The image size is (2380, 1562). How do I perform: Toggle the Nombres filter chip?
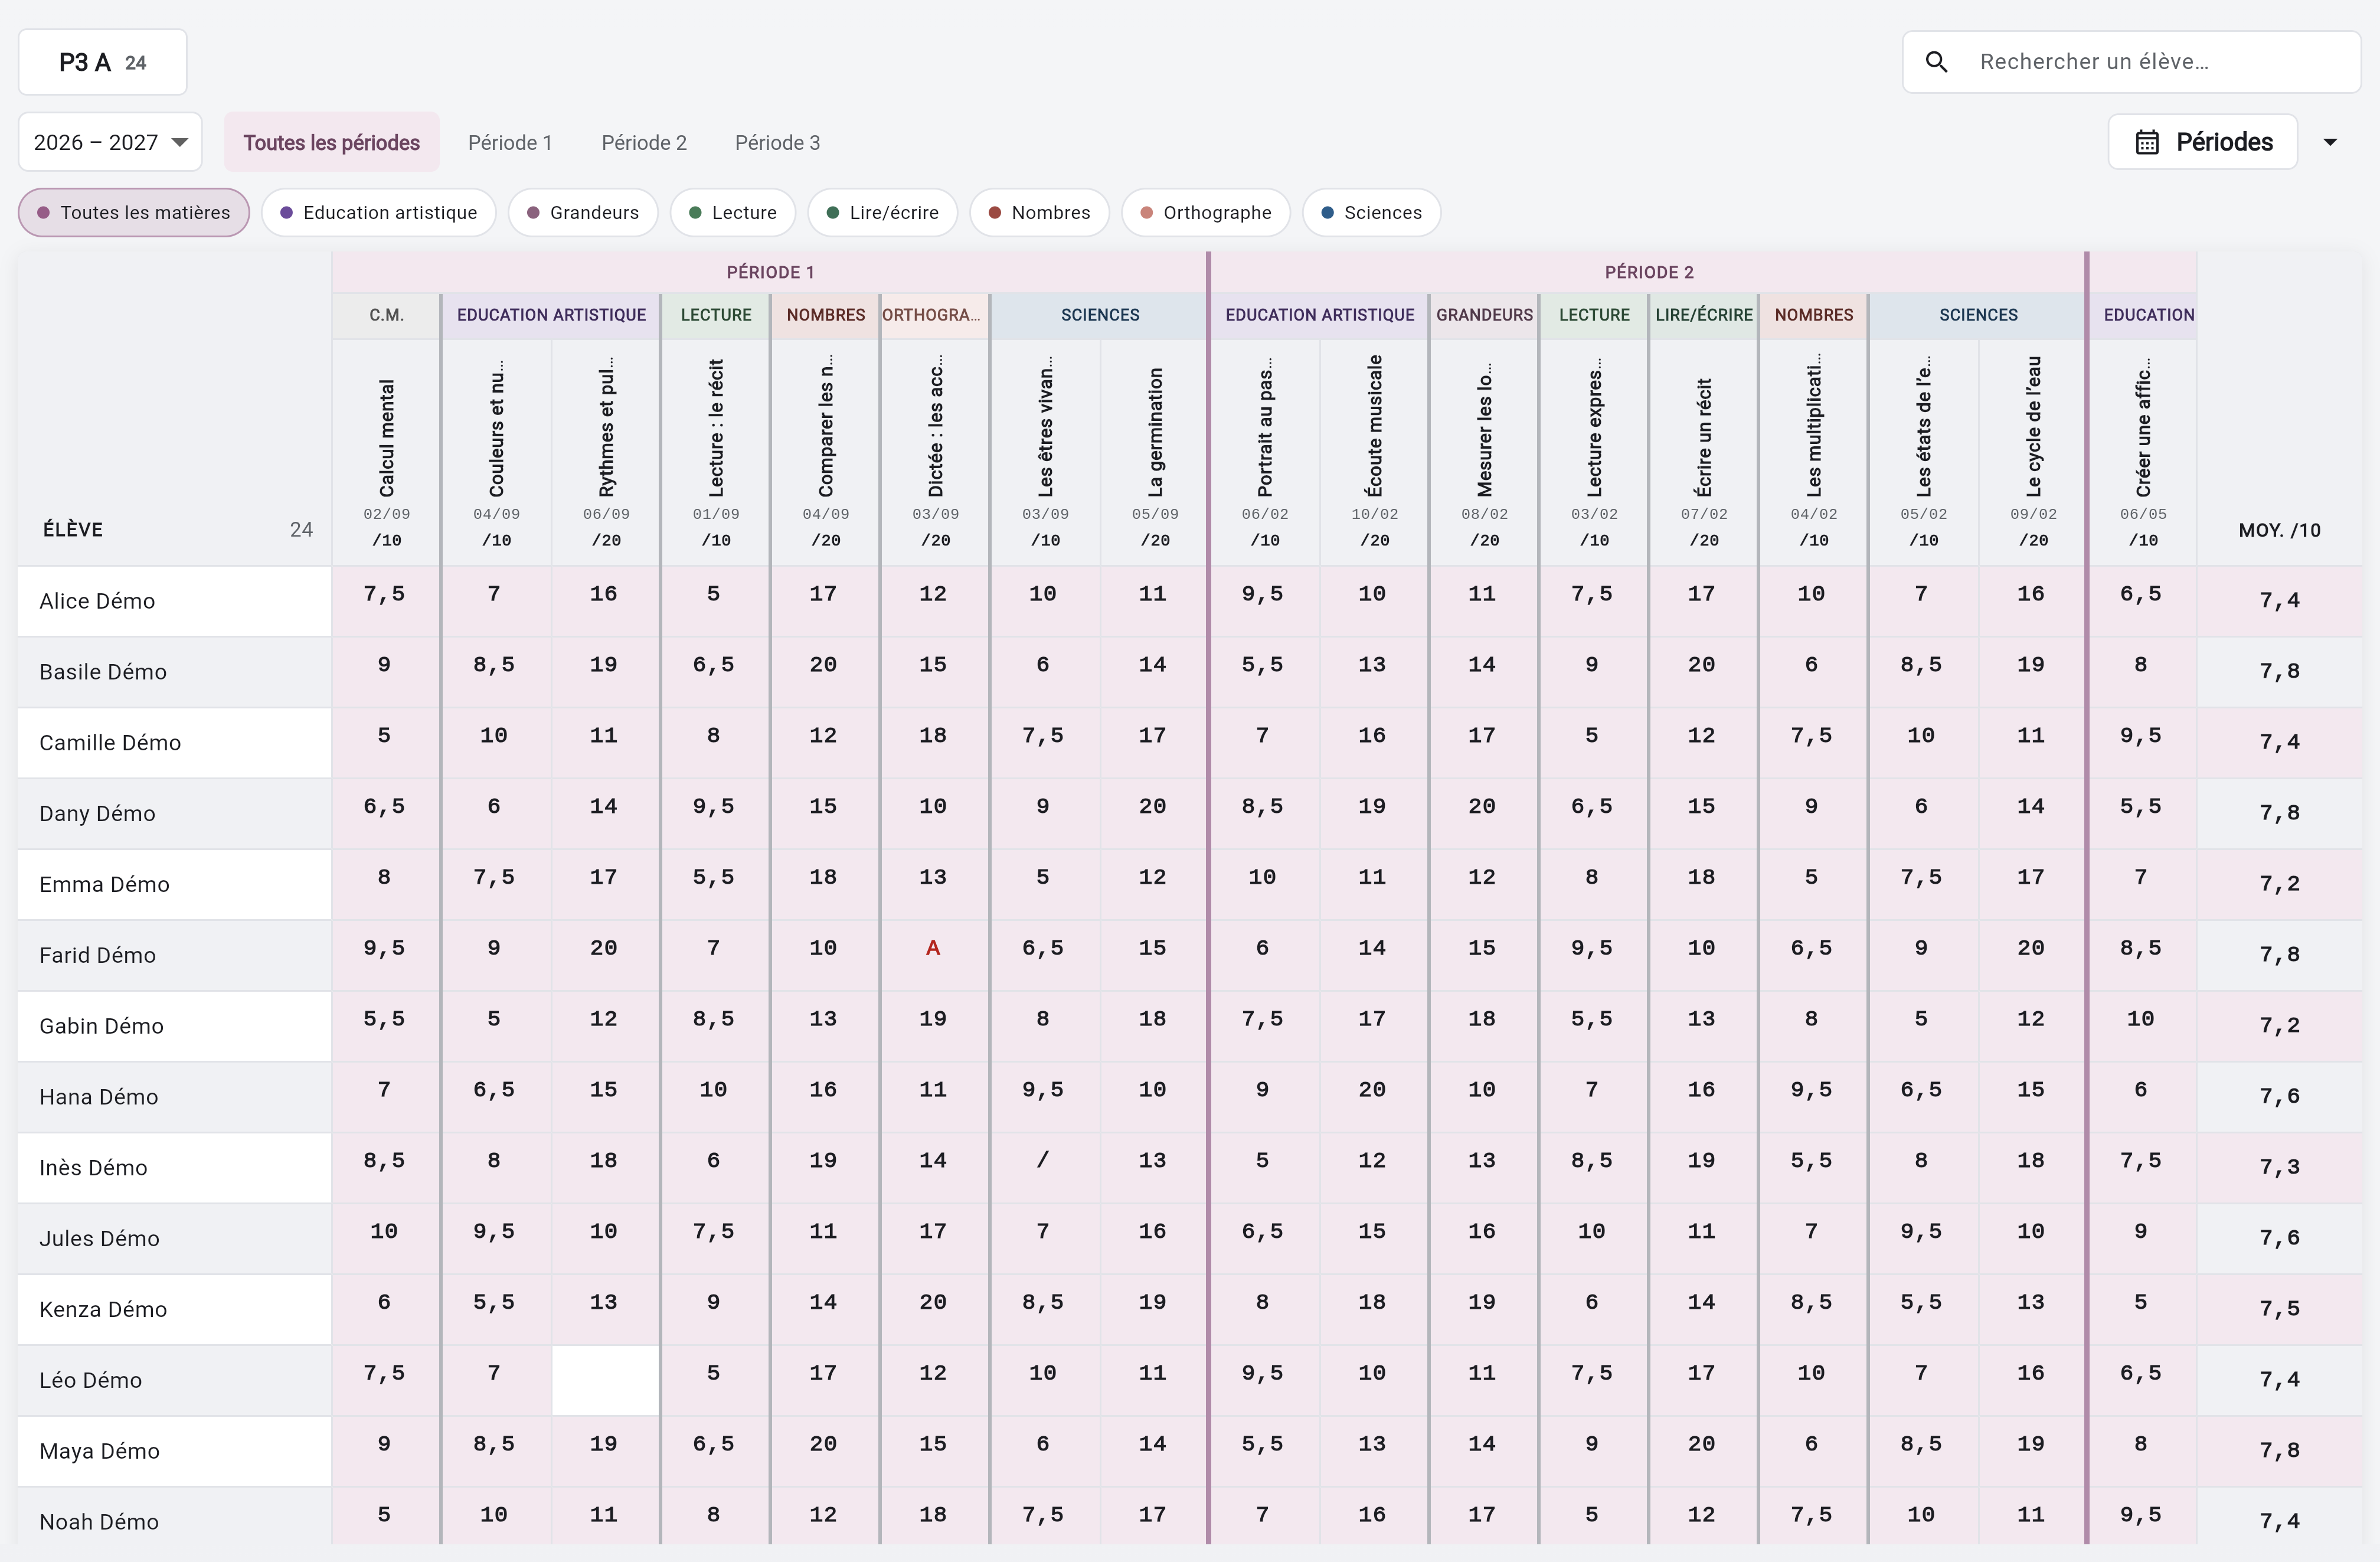[x=1040, y=213]
